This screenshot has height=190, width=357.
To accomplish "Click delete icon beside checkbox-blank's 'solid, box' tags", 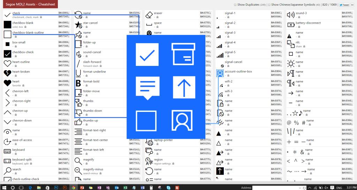I will (x=25, y=27).
